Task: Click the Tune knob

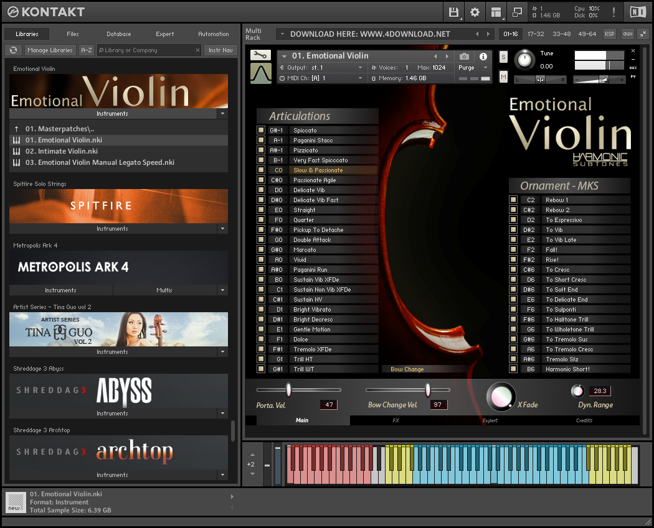Action: coord(524,60)
